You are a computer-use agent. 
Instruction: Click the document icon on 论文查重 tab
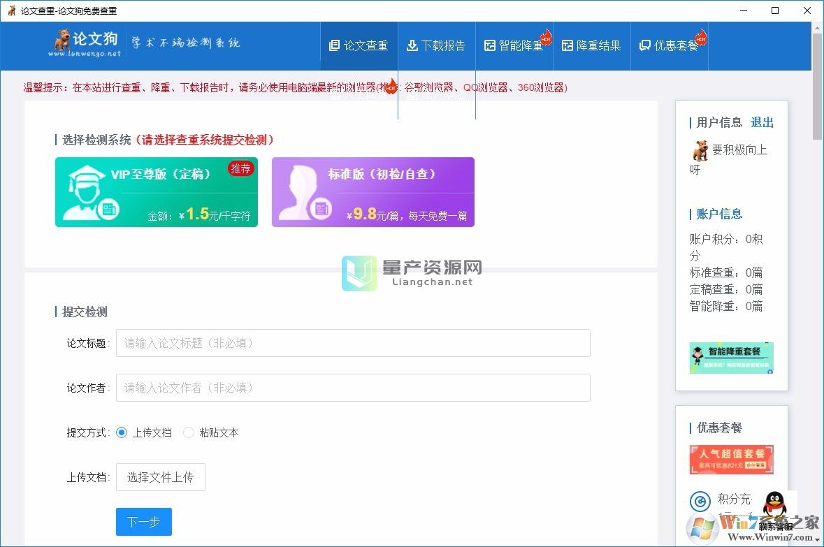(x=335, y=45)
